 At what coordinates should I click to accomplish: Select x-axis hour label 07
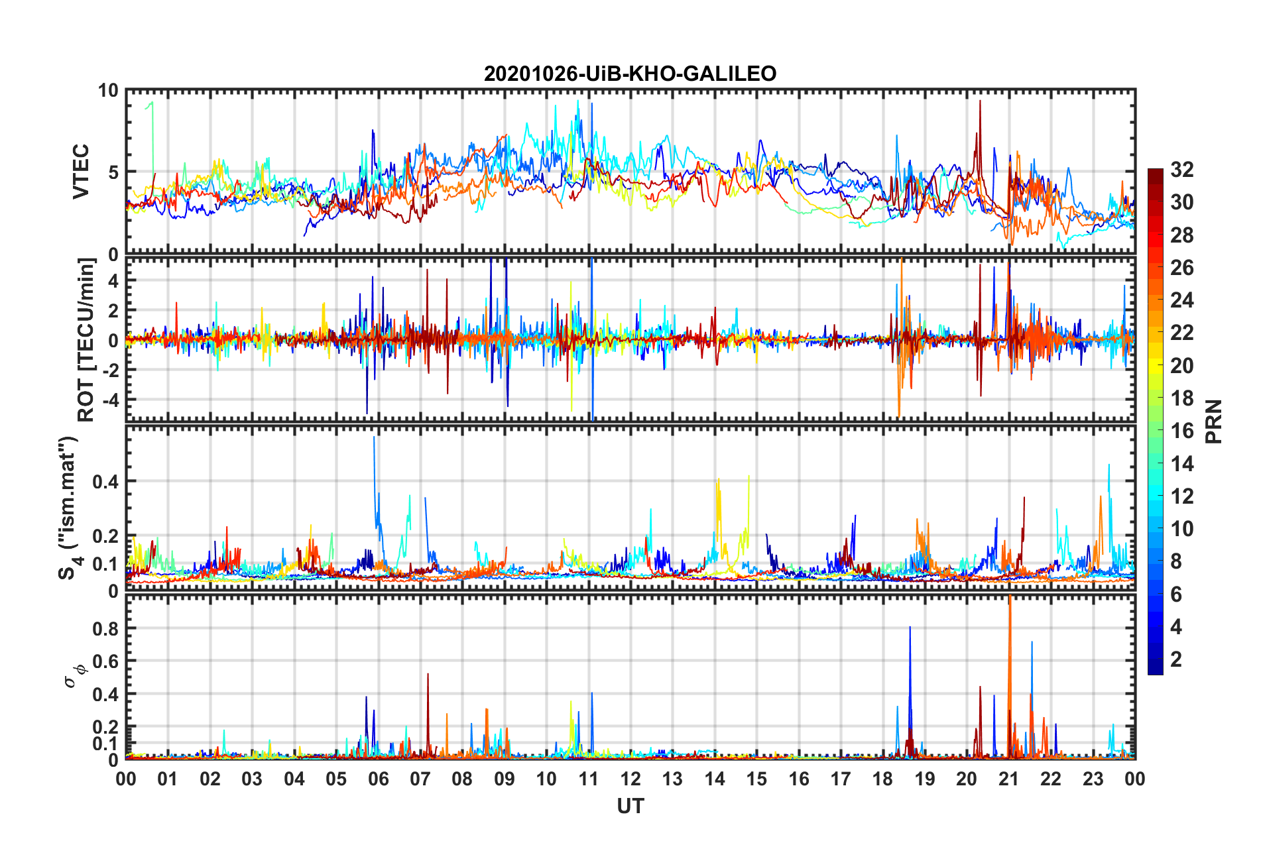click(x=420, y=779)
